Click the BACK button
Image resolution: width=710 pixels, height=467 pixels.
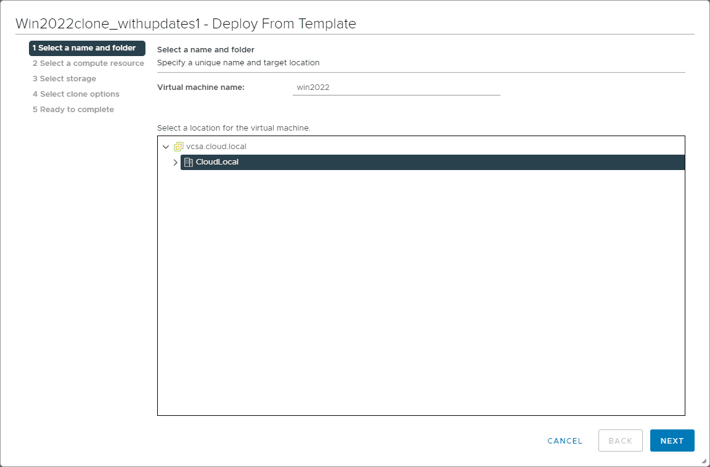[620, 441]
